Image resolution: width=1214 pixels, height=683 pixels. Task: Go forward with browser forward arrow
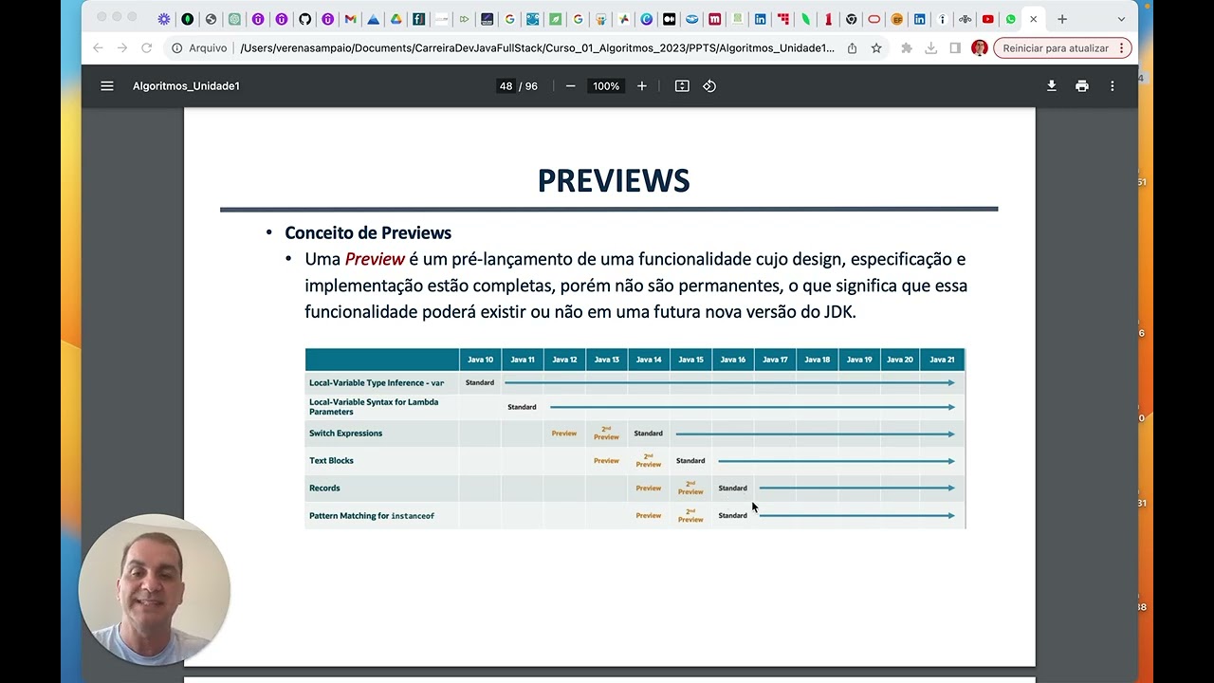(x=122, y=47)
